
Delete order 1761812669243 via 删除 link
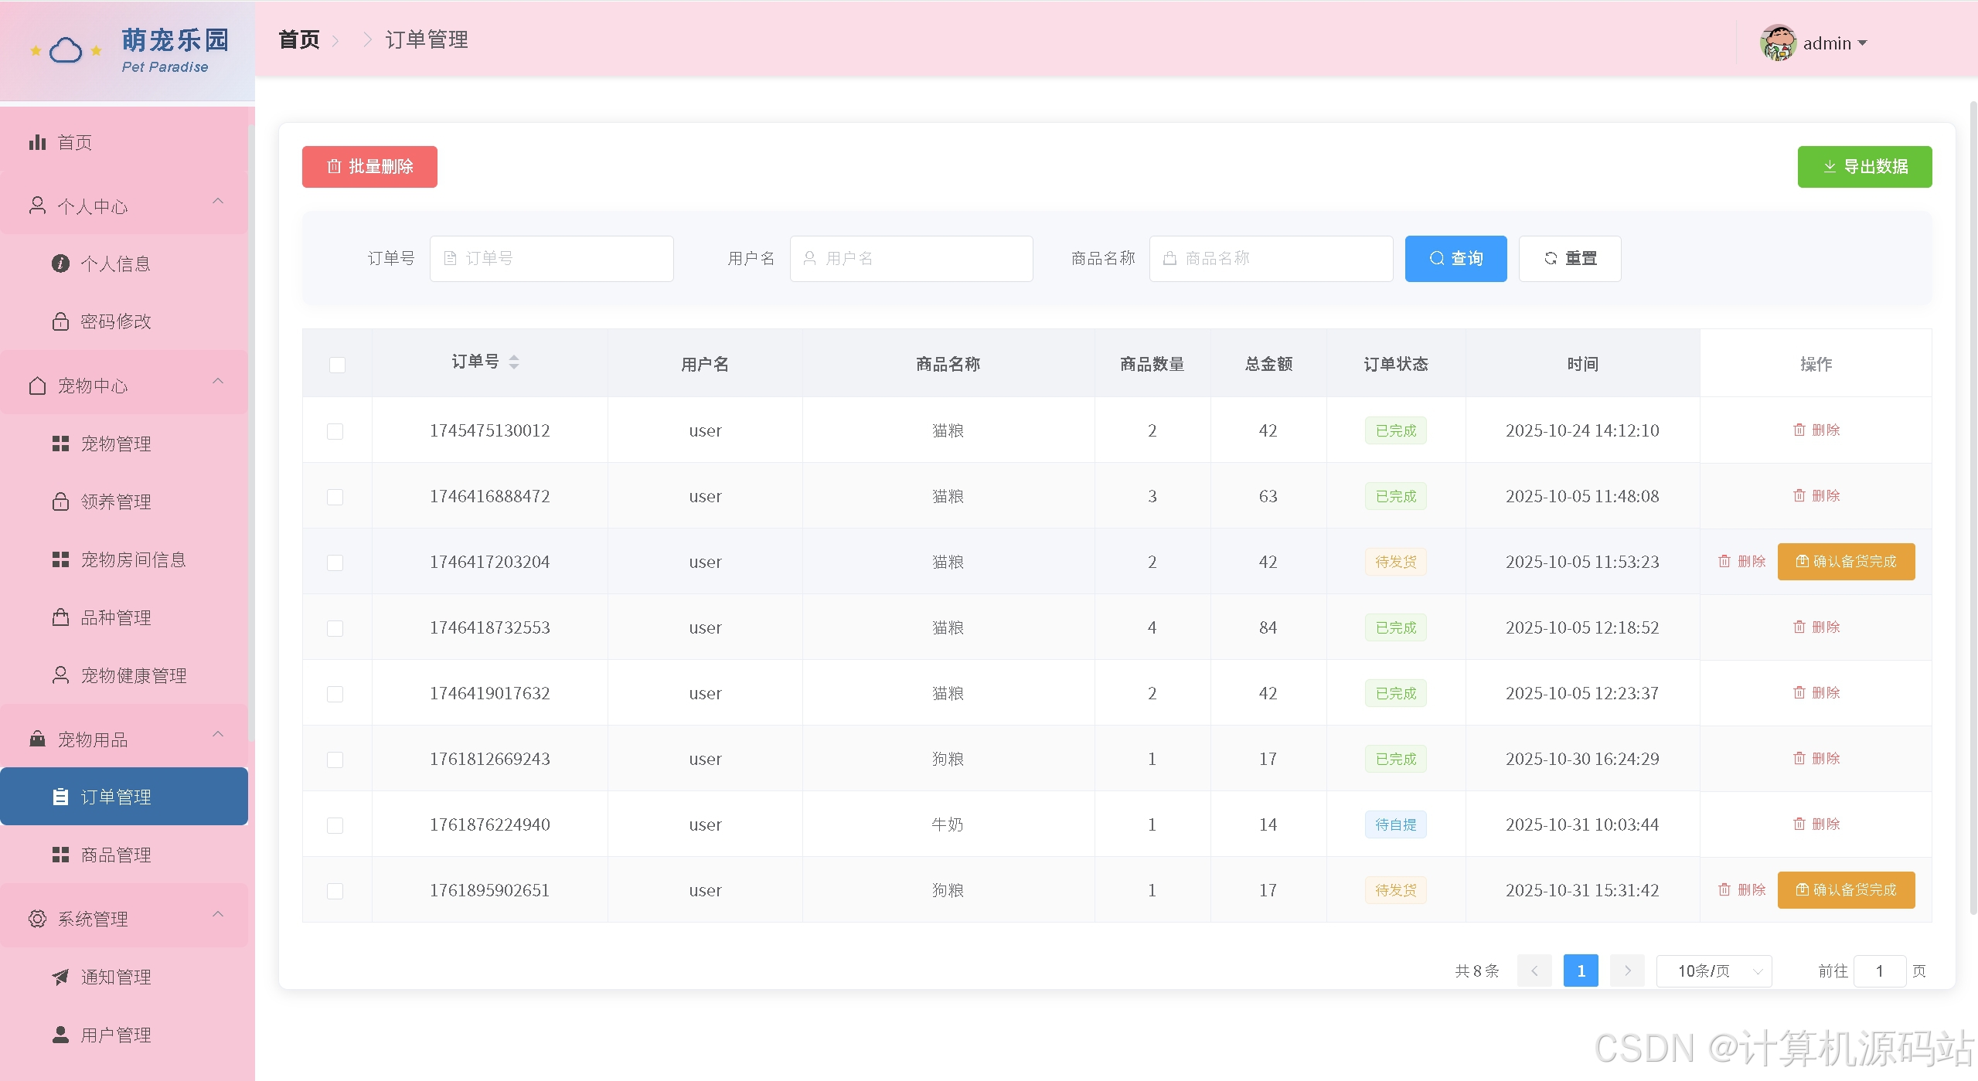tap(1816, 759)
